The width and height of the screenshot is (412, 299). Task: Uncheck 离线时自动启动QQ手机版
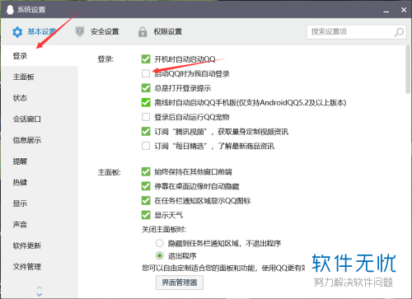coord(146,103)
